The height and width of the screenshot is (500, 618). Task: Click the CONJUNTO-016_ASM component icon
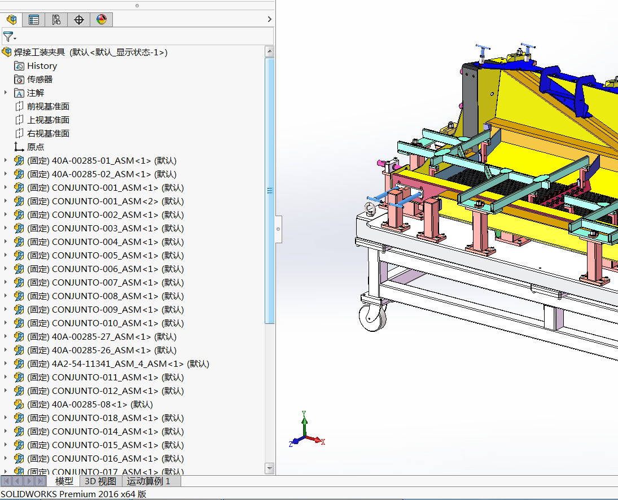(x=19, y=459)
